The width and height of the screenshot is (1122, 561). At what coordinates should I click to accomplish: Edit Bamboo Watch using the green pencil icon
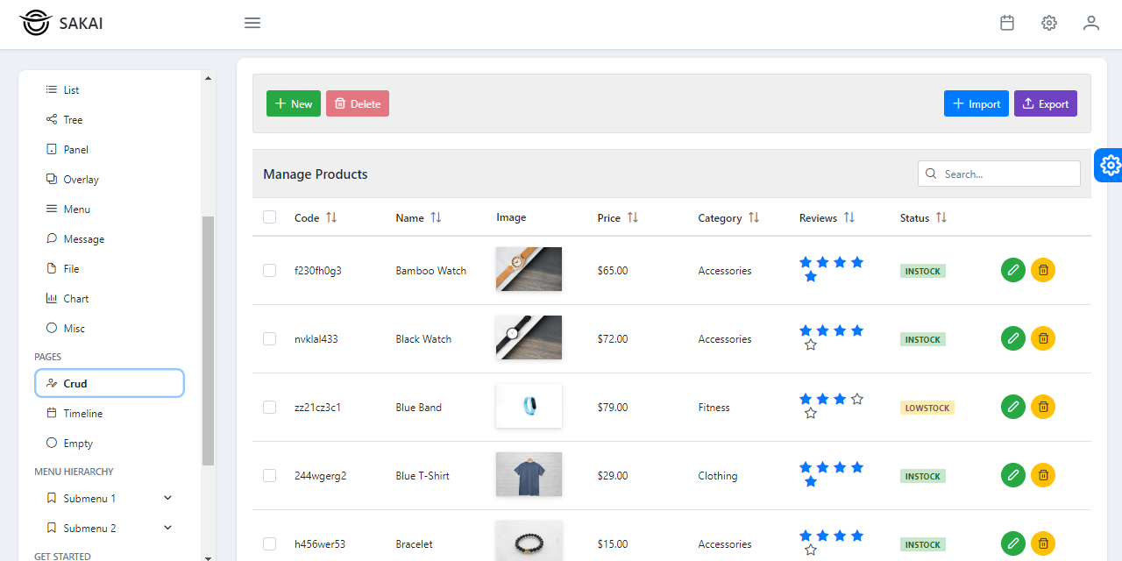click(1013, 270)
